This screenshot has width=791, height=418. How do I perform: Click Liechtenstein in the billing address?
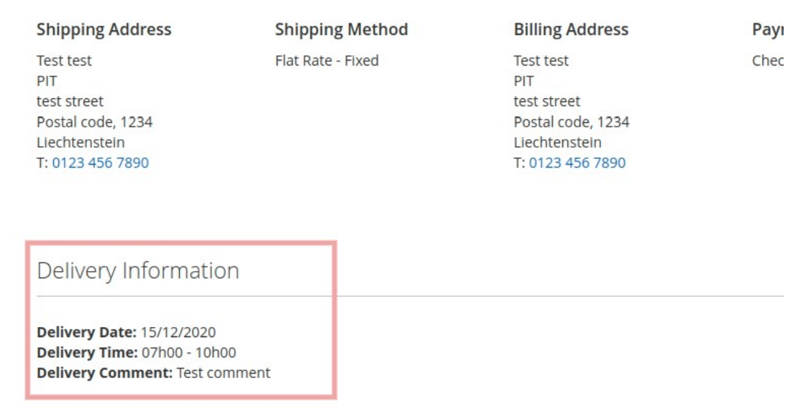[557, 143]
